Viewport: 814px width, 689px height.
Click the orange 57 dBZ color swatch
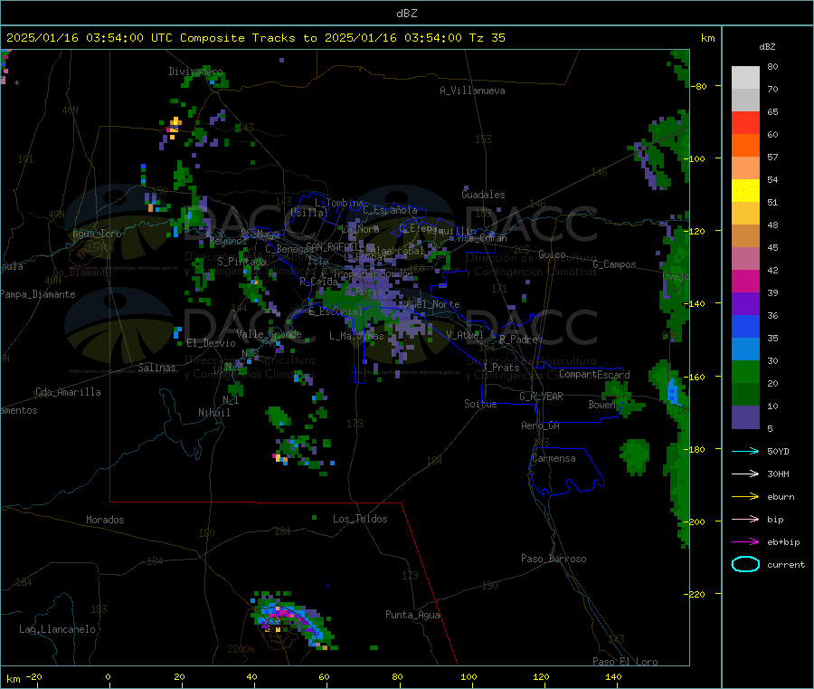[745, 146]
